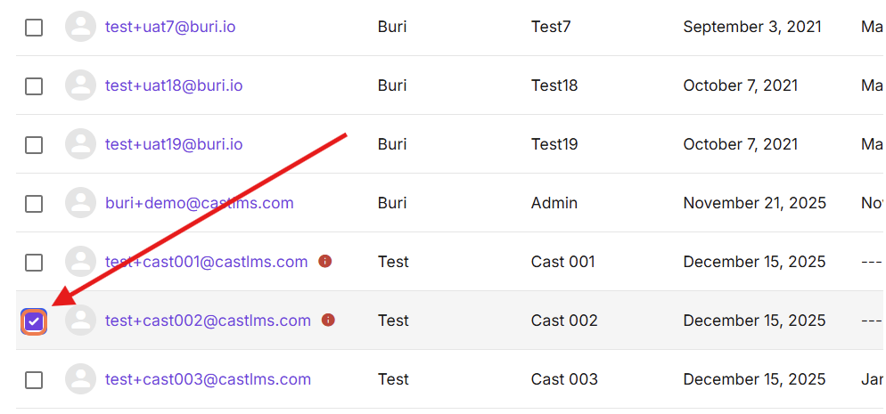This screenshot has height=414, width=886.
Task: Click the date 'November 21, 2025'
Action: coord(754,203)
